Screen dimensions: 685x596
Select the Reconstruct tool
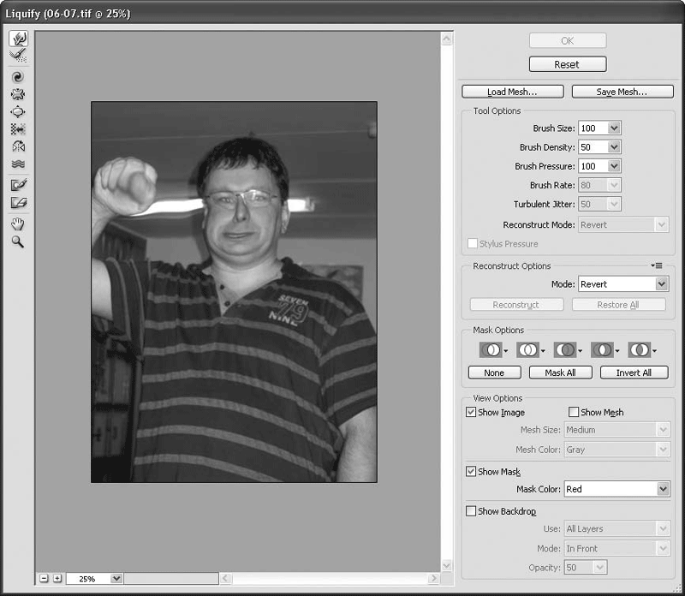[x=18, y=56]
